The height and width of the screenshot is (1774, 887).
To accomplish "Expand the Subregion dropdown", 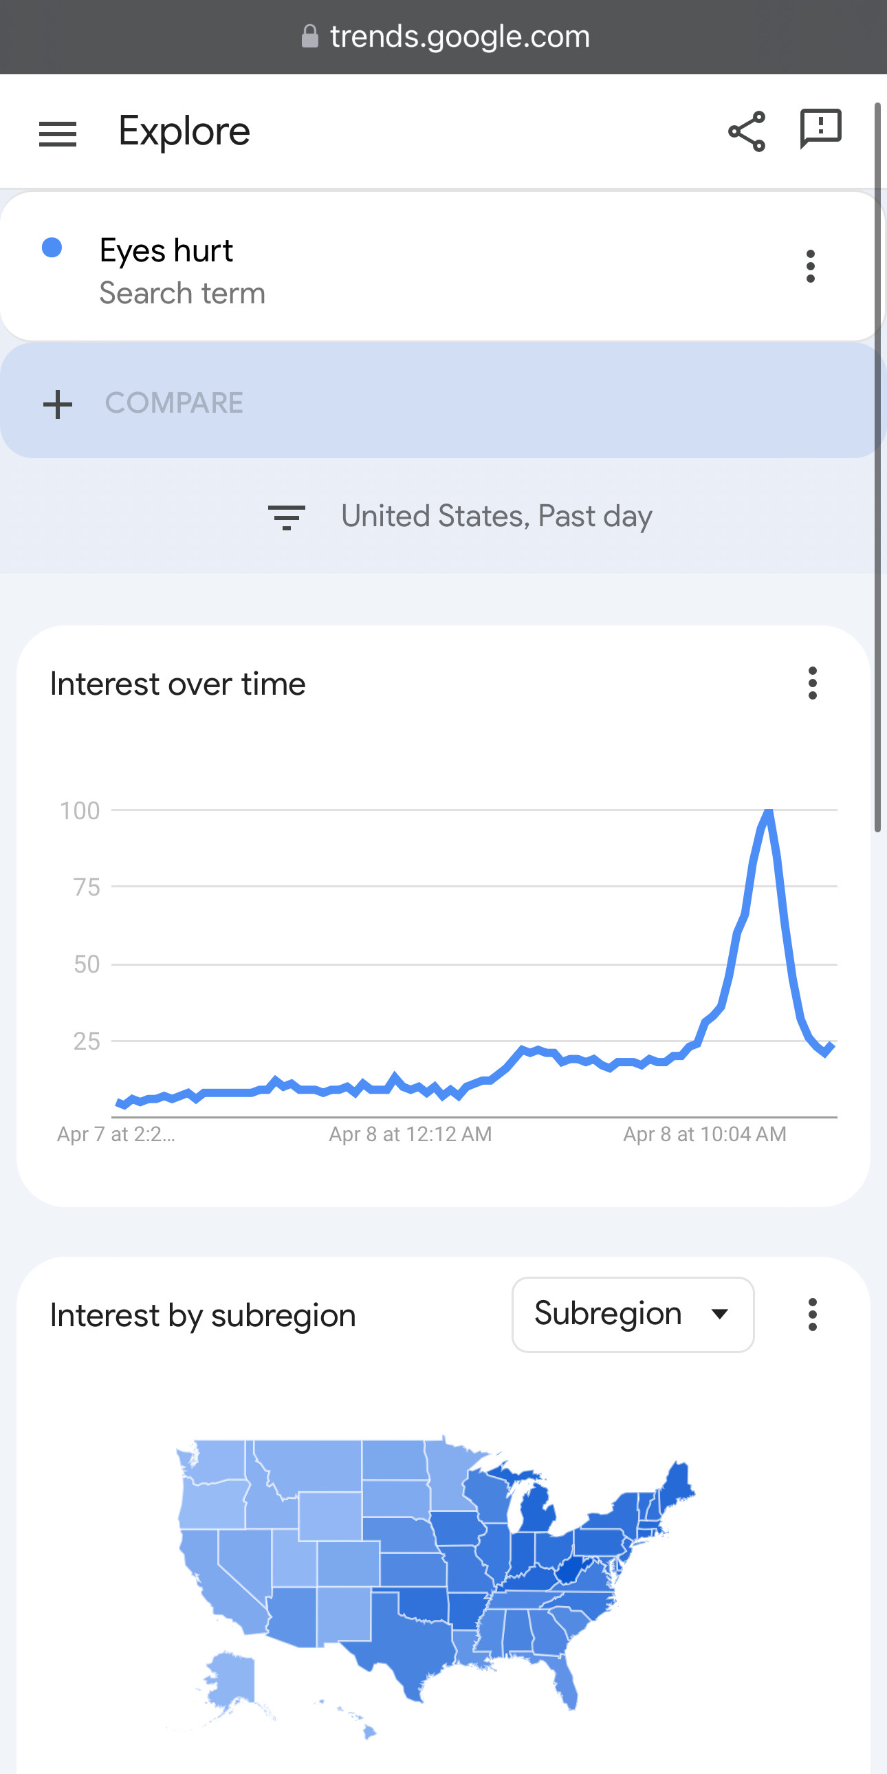I will coord(633,1315).
